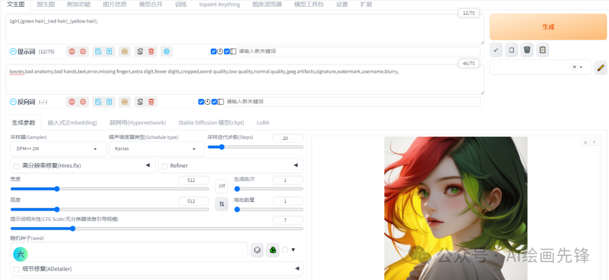Click the clock icon in the 提示词 row

(x=220, y=51)
